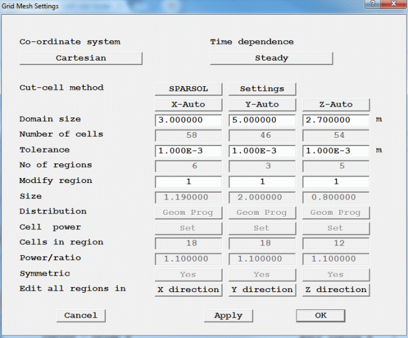Confirm the dialog with OK
Image resolution: width=408 pixels, height=338 pixels.
coord(320,316)
